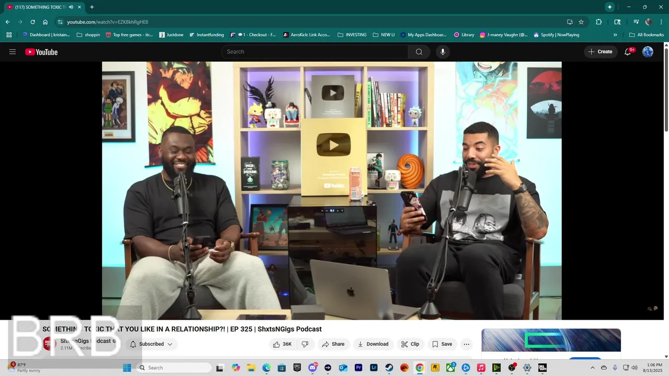Click the video player to pause
669x376 pixels.
[x=331, y=191]
